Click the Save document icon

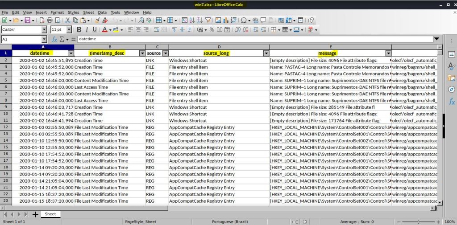pos(27,20)
